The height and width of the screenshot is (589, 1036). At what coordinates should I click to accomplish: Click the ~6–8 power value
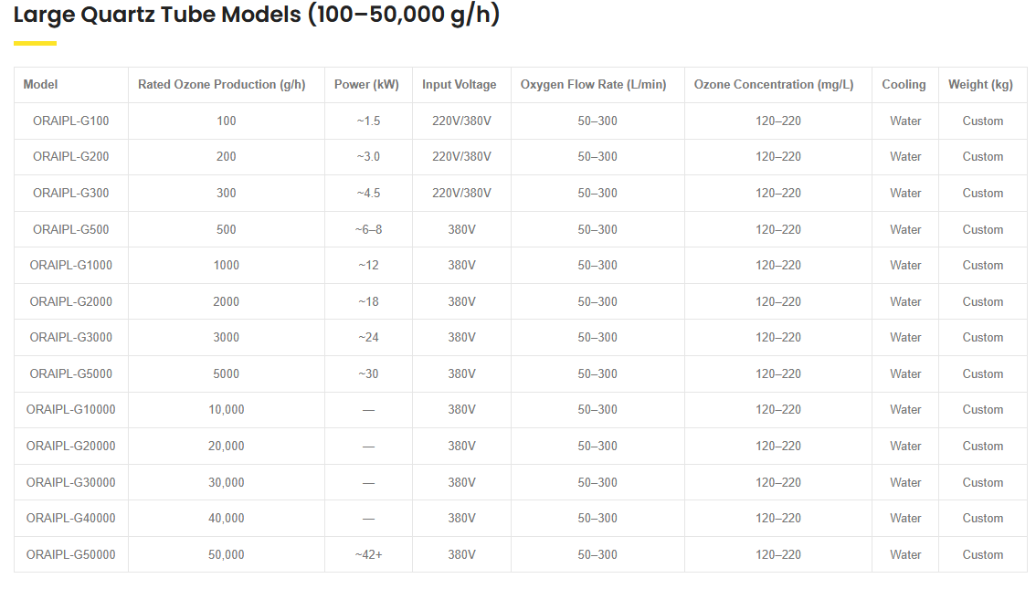[x=368, y=229]
